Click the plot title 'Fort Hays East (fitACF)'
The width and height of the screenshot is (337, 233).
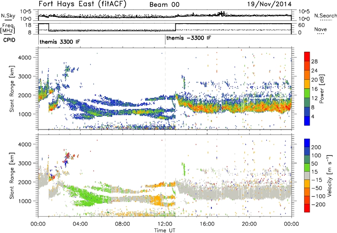point(82,4)
